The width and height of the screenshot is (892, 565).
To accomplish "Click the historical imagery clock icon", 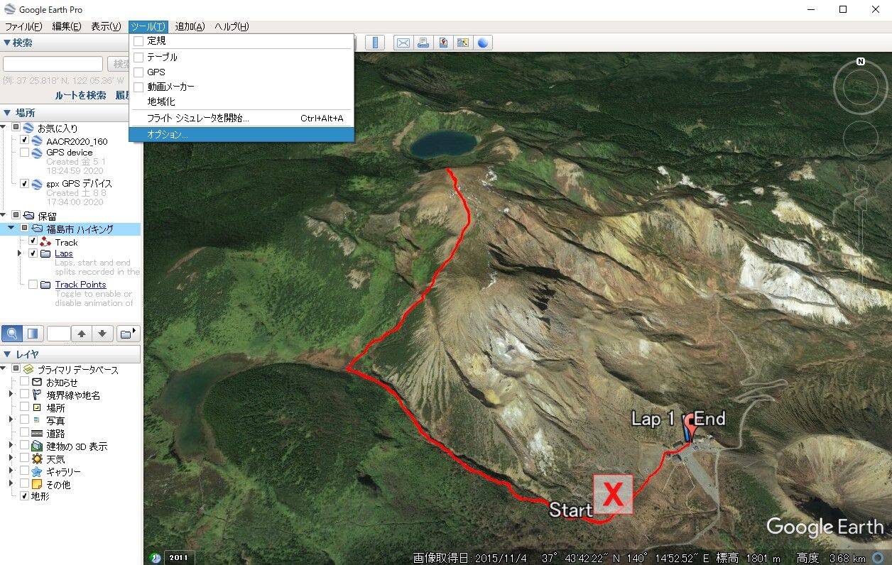I will click(x=156, y=558).
